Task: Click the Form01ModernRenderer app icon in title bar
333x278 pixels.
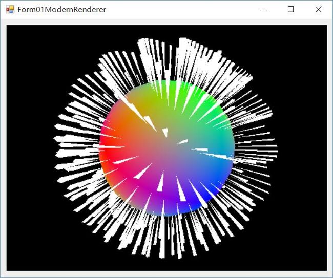Action: tap(10, 10)
